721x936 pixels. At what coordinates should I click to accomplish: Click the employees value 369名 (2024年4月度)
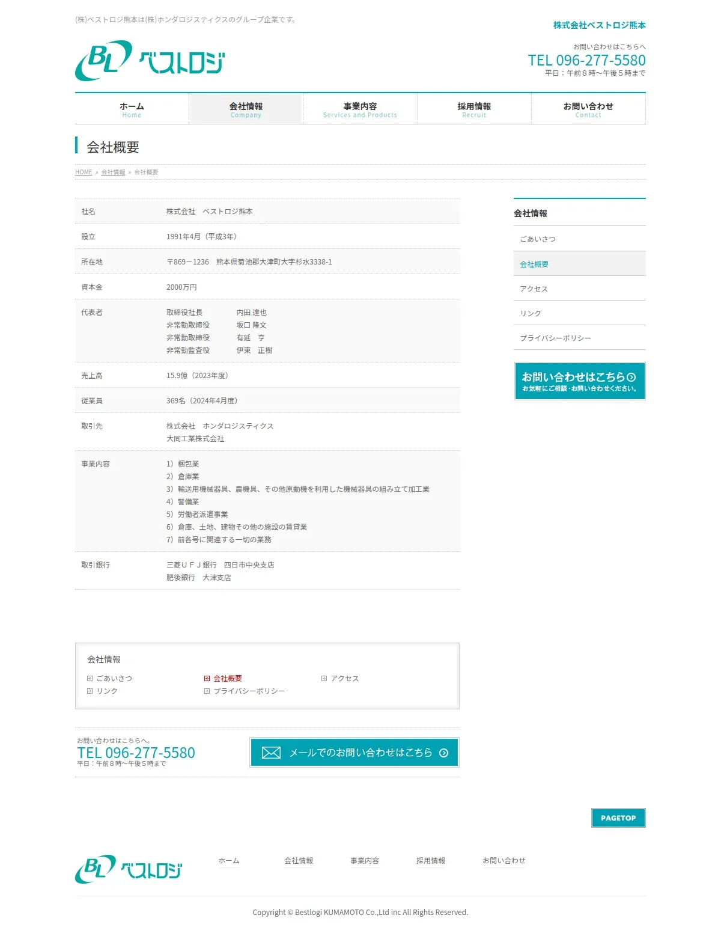[202, 401]
